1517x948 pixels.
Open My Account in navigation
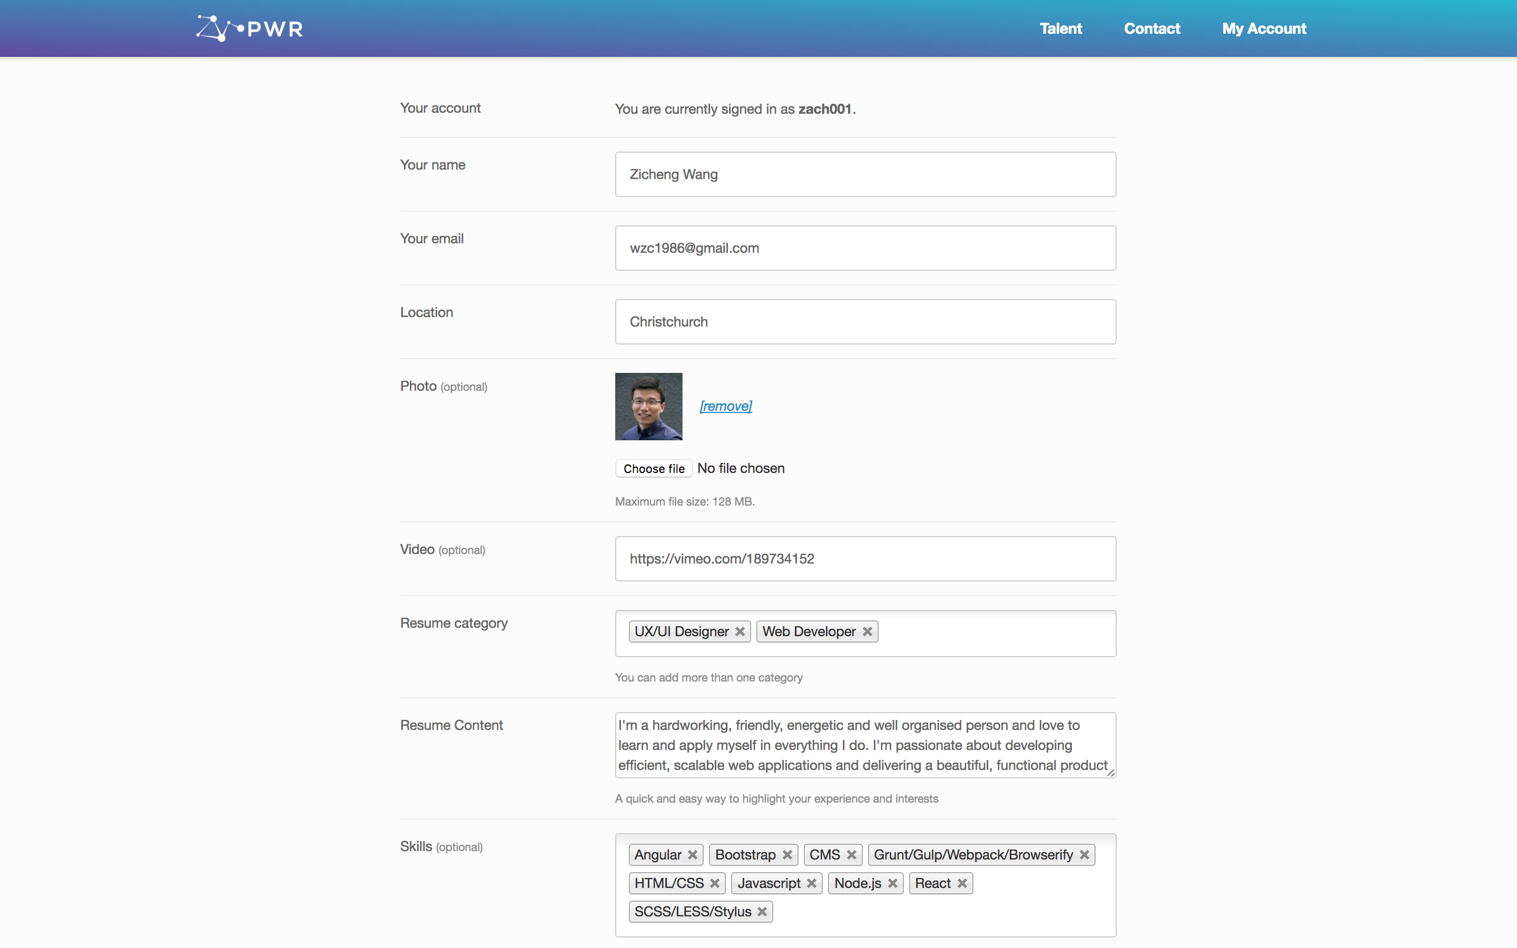pyautogui.click(x=1264, y=28)
